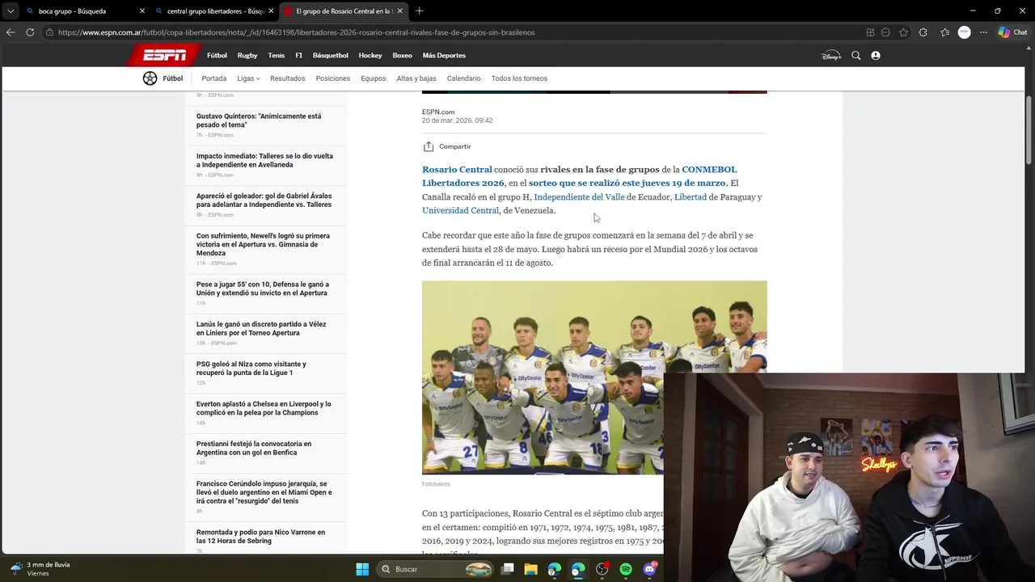The image size is (1035, 582).
Task: Open the Windows Start menu
Action: pyautogui.click(x=362, y=569)
